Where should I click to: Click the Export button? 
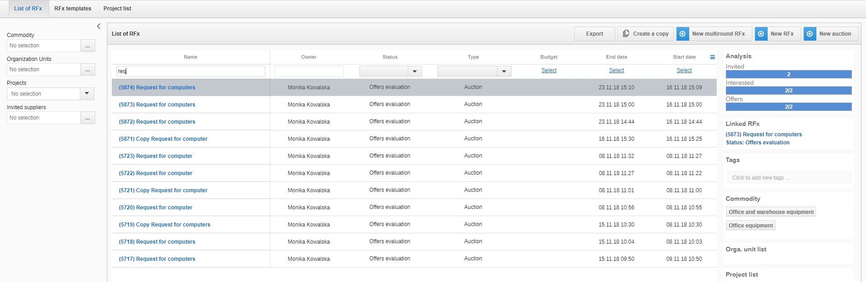594,34
